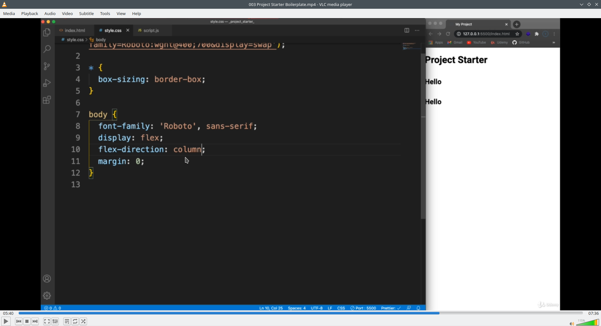Click Split Editor icon in VS Code
The width and height of the screenshot is (601, 326).
tap(407, 30)
